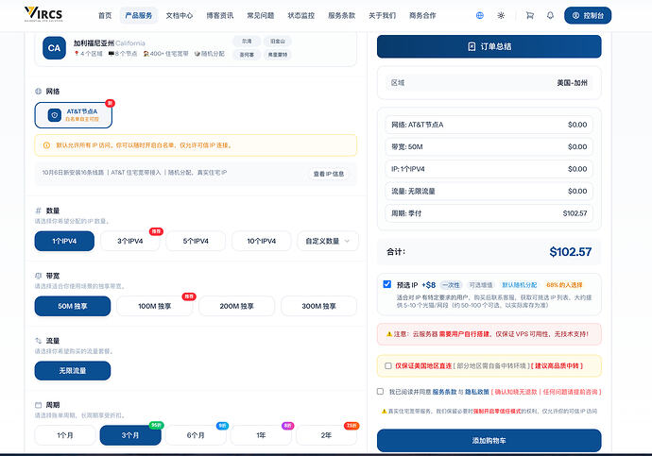Open 服务条款 in top navigation
The image size is (652, 456).
tap(342, 15)
